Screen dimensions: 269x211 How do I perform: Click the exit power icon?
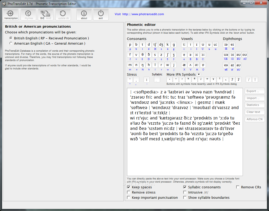coord(101,15)
